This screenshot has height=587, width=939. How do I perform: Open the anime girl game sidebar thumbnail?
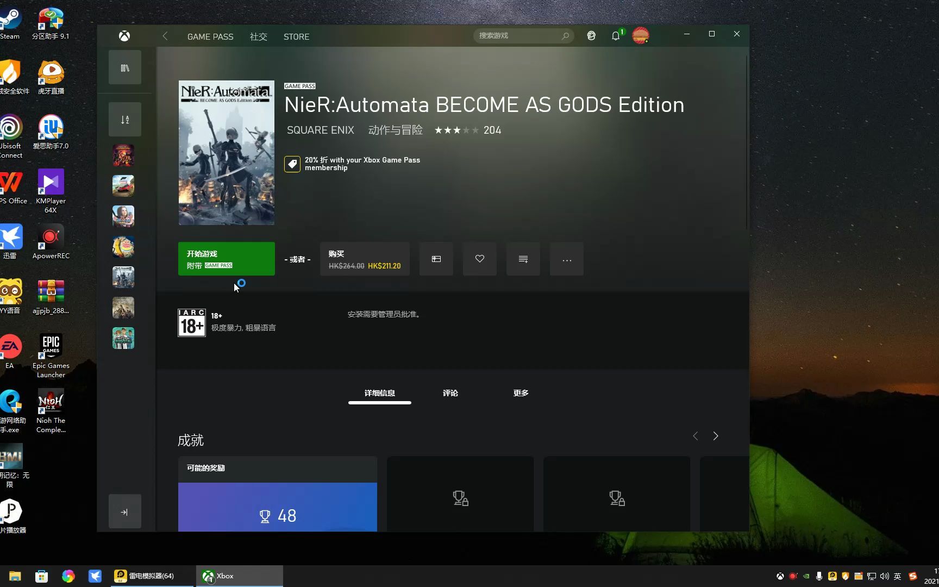coord(123,216)
